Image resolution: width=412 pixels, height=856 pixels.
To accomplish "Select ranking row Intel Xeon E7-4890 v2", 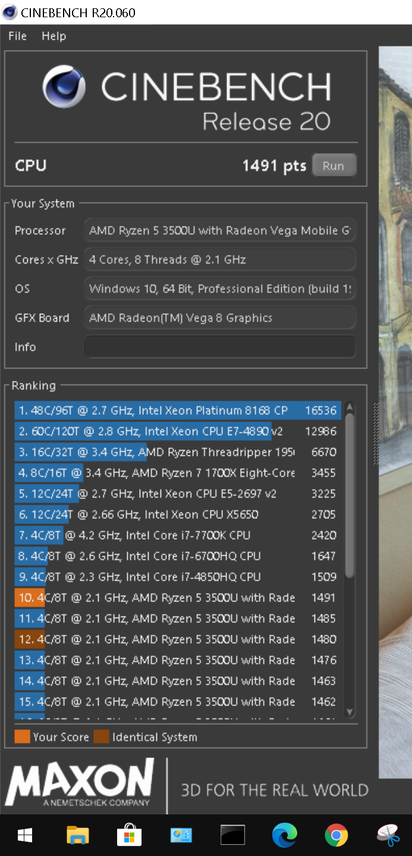I will click(x=178, y=432).
